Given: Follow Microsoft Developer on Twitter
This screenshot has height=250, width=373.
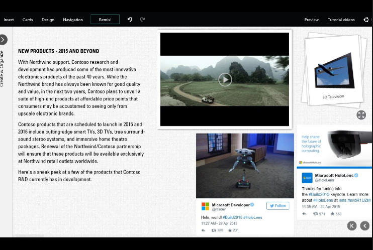Looking at the screenshot, I should pyautogui.click(x=278, y=206).
